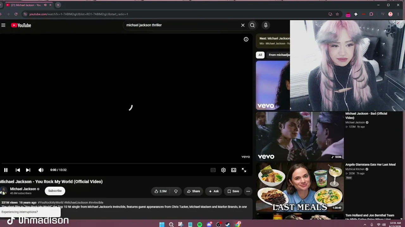
Task: Toggle theater mode on the player
Action: point(234,170)
